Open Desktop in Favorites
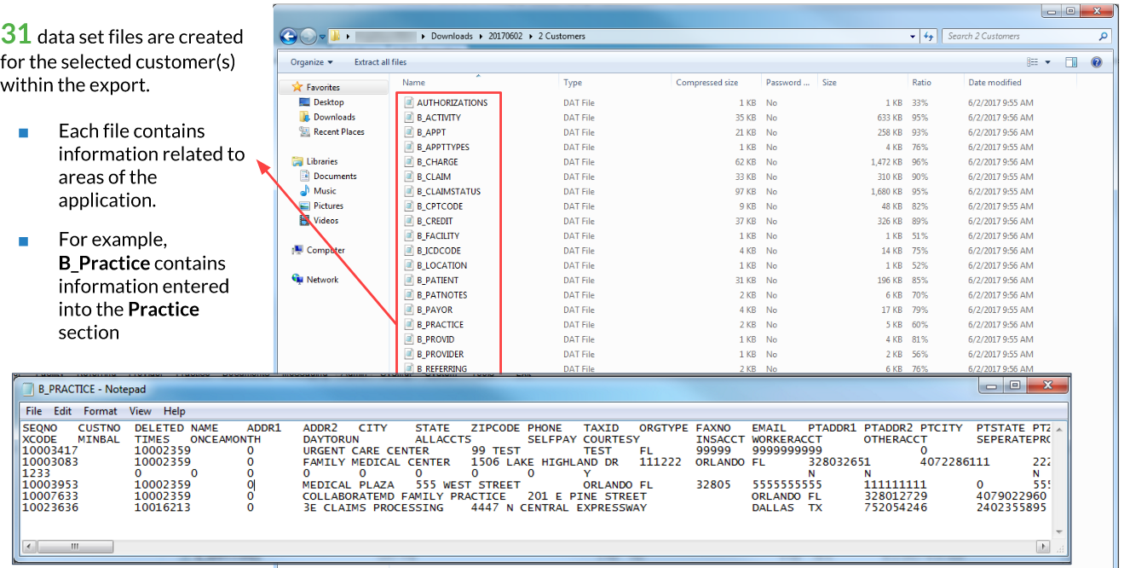This screenshot has height=568, width=1130. click(x=328, y=102)
